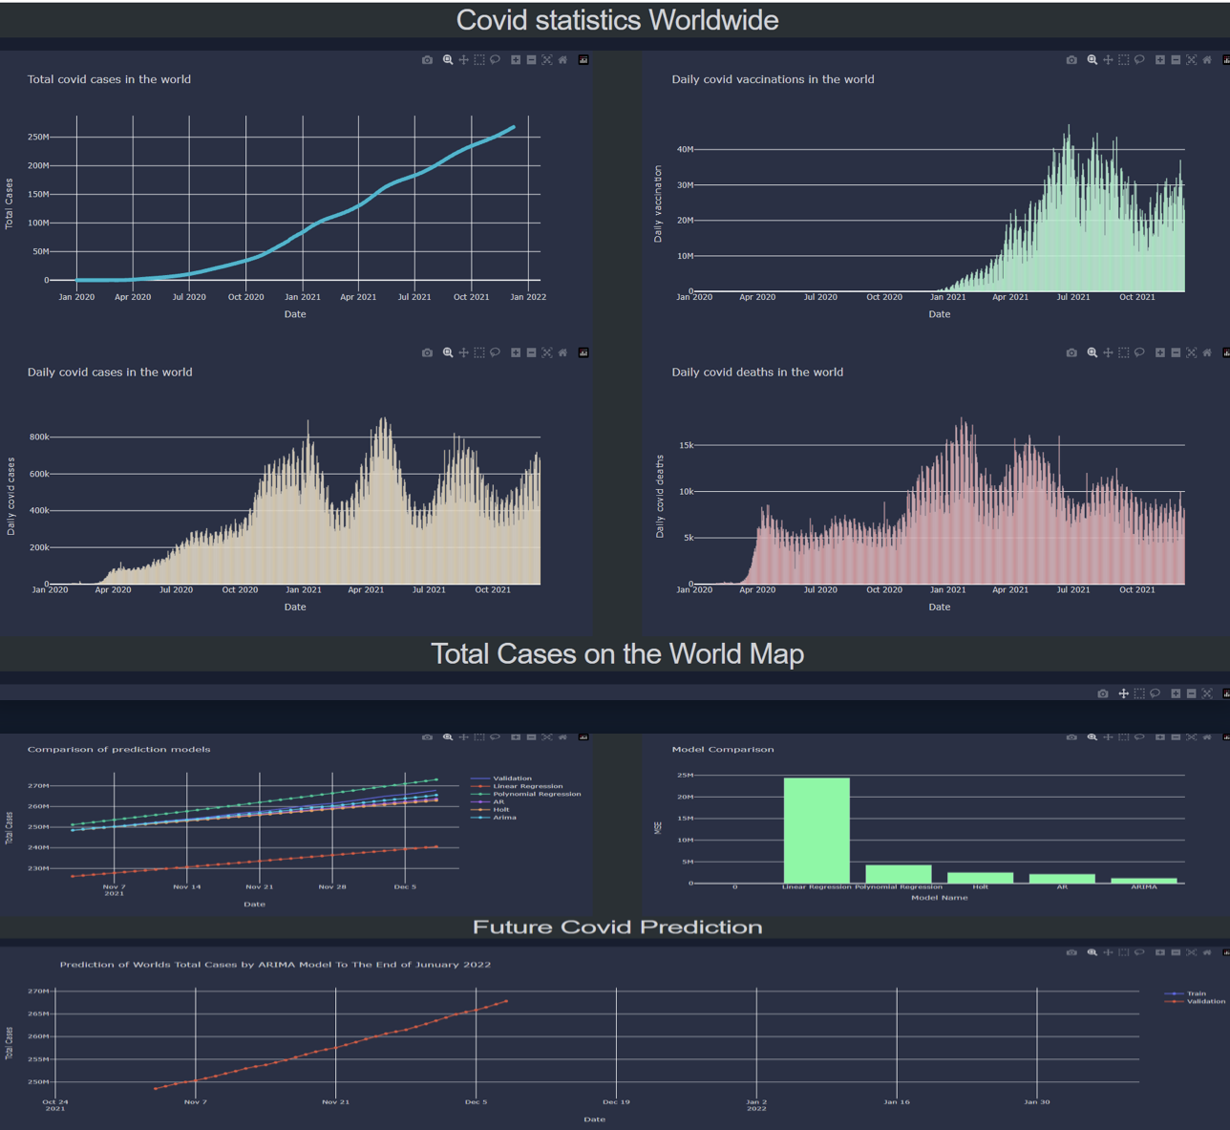This screenshot has width=1230, height=1130.
Task: Zoom out on the Daily vaccinations plot
Action: tap(1175, 59)
